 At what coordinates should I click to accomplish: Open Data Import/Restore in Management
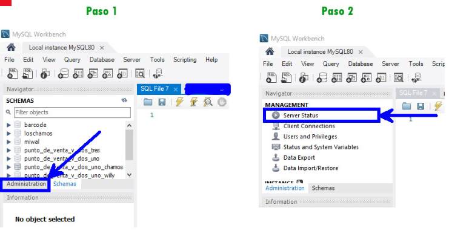310,168
